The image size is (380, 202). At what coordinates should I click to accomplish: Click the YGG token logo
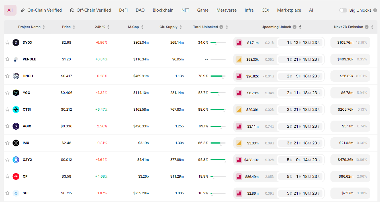[x=16, y=93]
